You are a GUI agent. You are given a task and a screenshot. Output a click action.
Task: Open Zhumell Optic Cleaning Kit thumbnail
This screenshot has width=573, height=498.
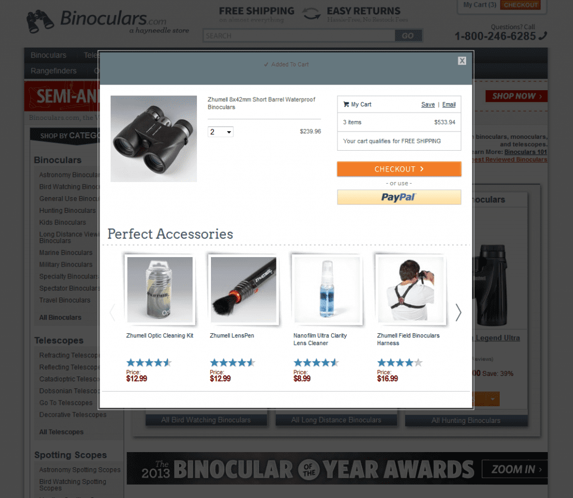click(160, 290)
